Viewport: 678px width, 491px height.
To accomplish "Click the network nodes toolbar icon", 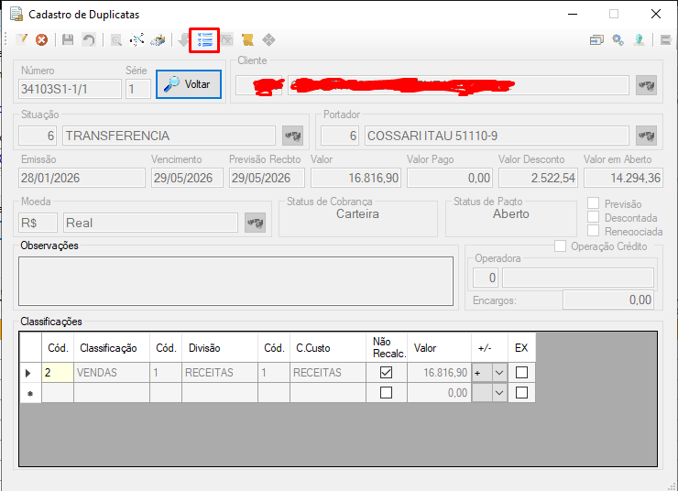I will [137, 40].
